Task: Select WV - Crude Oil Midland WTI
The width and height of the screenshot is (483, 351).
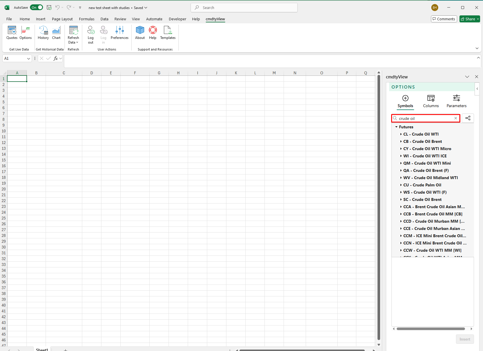Action: point(430,178)
